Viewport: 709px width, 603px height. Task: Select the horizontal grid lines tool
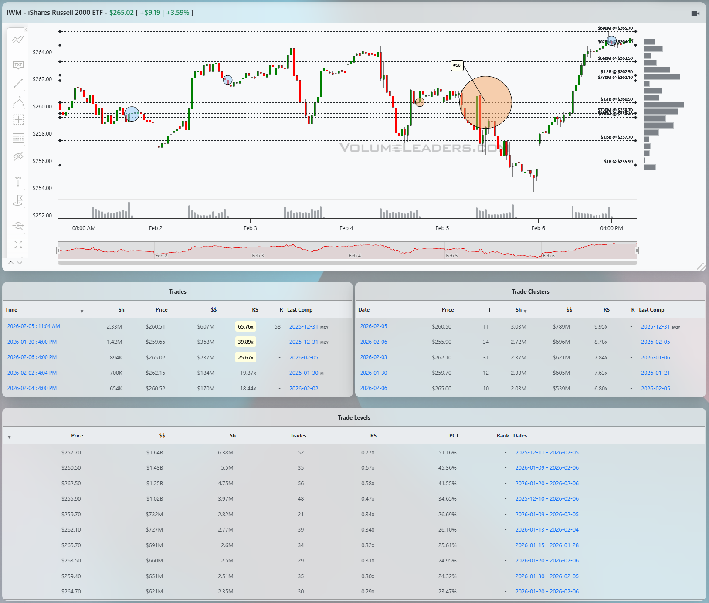18,138
